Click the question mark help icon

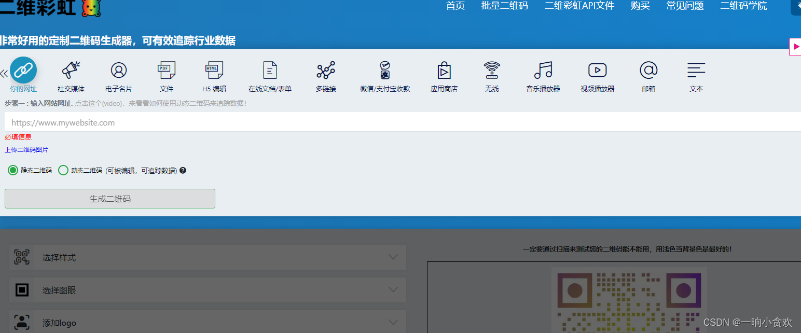[x=182, y=170]
